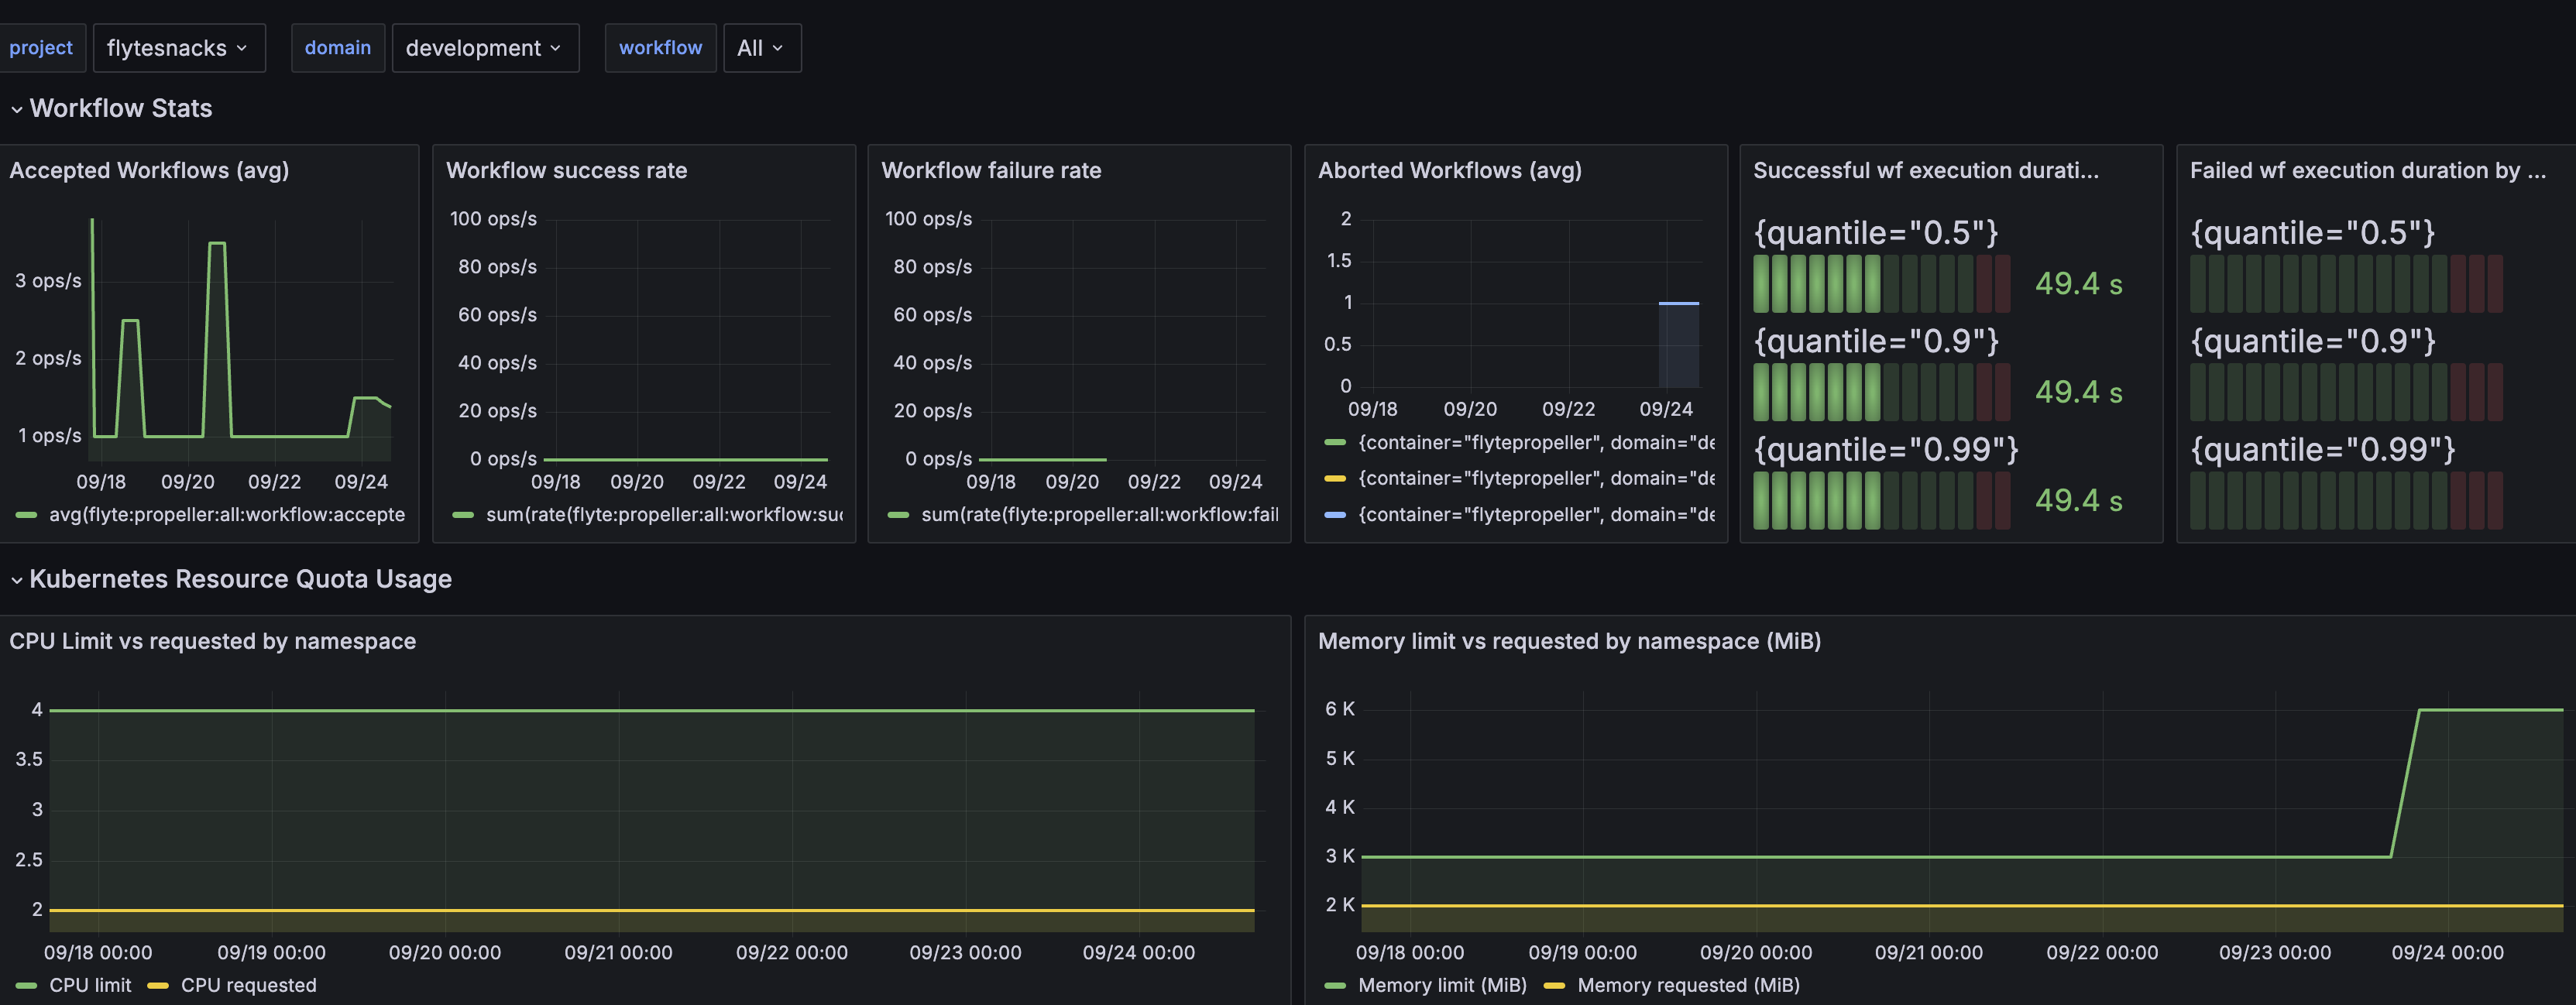Image resolution: width=2576 pixels, height=1005 pixels.
Task: Toggle workflow failure rate sum legend entry
Action: (1098, 515)
